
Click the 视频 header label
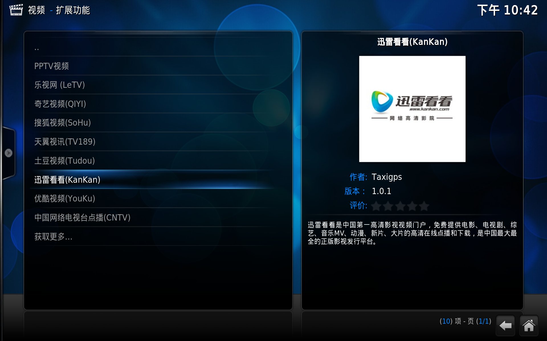point(36,10)
